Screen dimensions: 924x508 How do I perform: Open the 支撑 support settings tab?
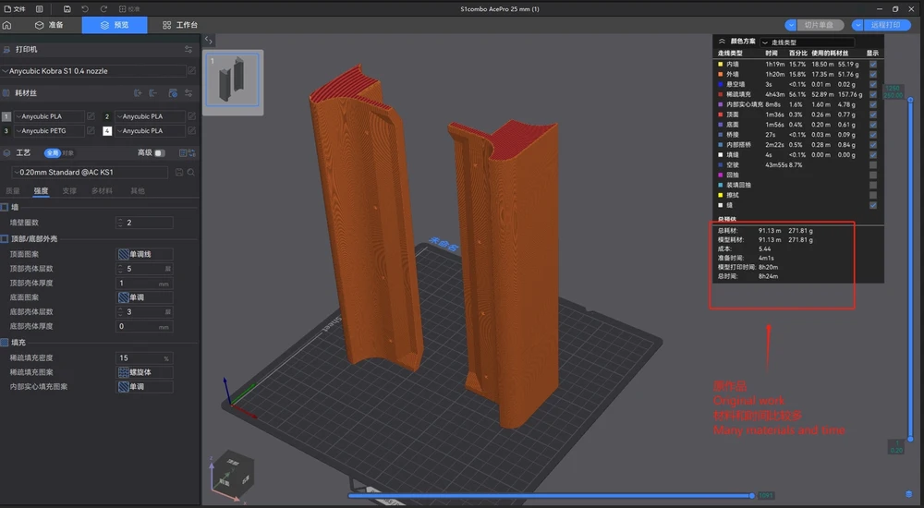[x=69, y=191]
